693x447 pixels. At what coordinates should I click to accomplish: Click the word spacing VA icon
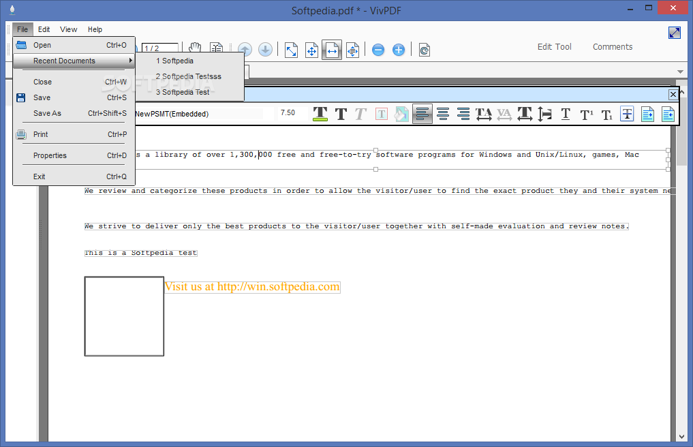click(x=504, y=114)
